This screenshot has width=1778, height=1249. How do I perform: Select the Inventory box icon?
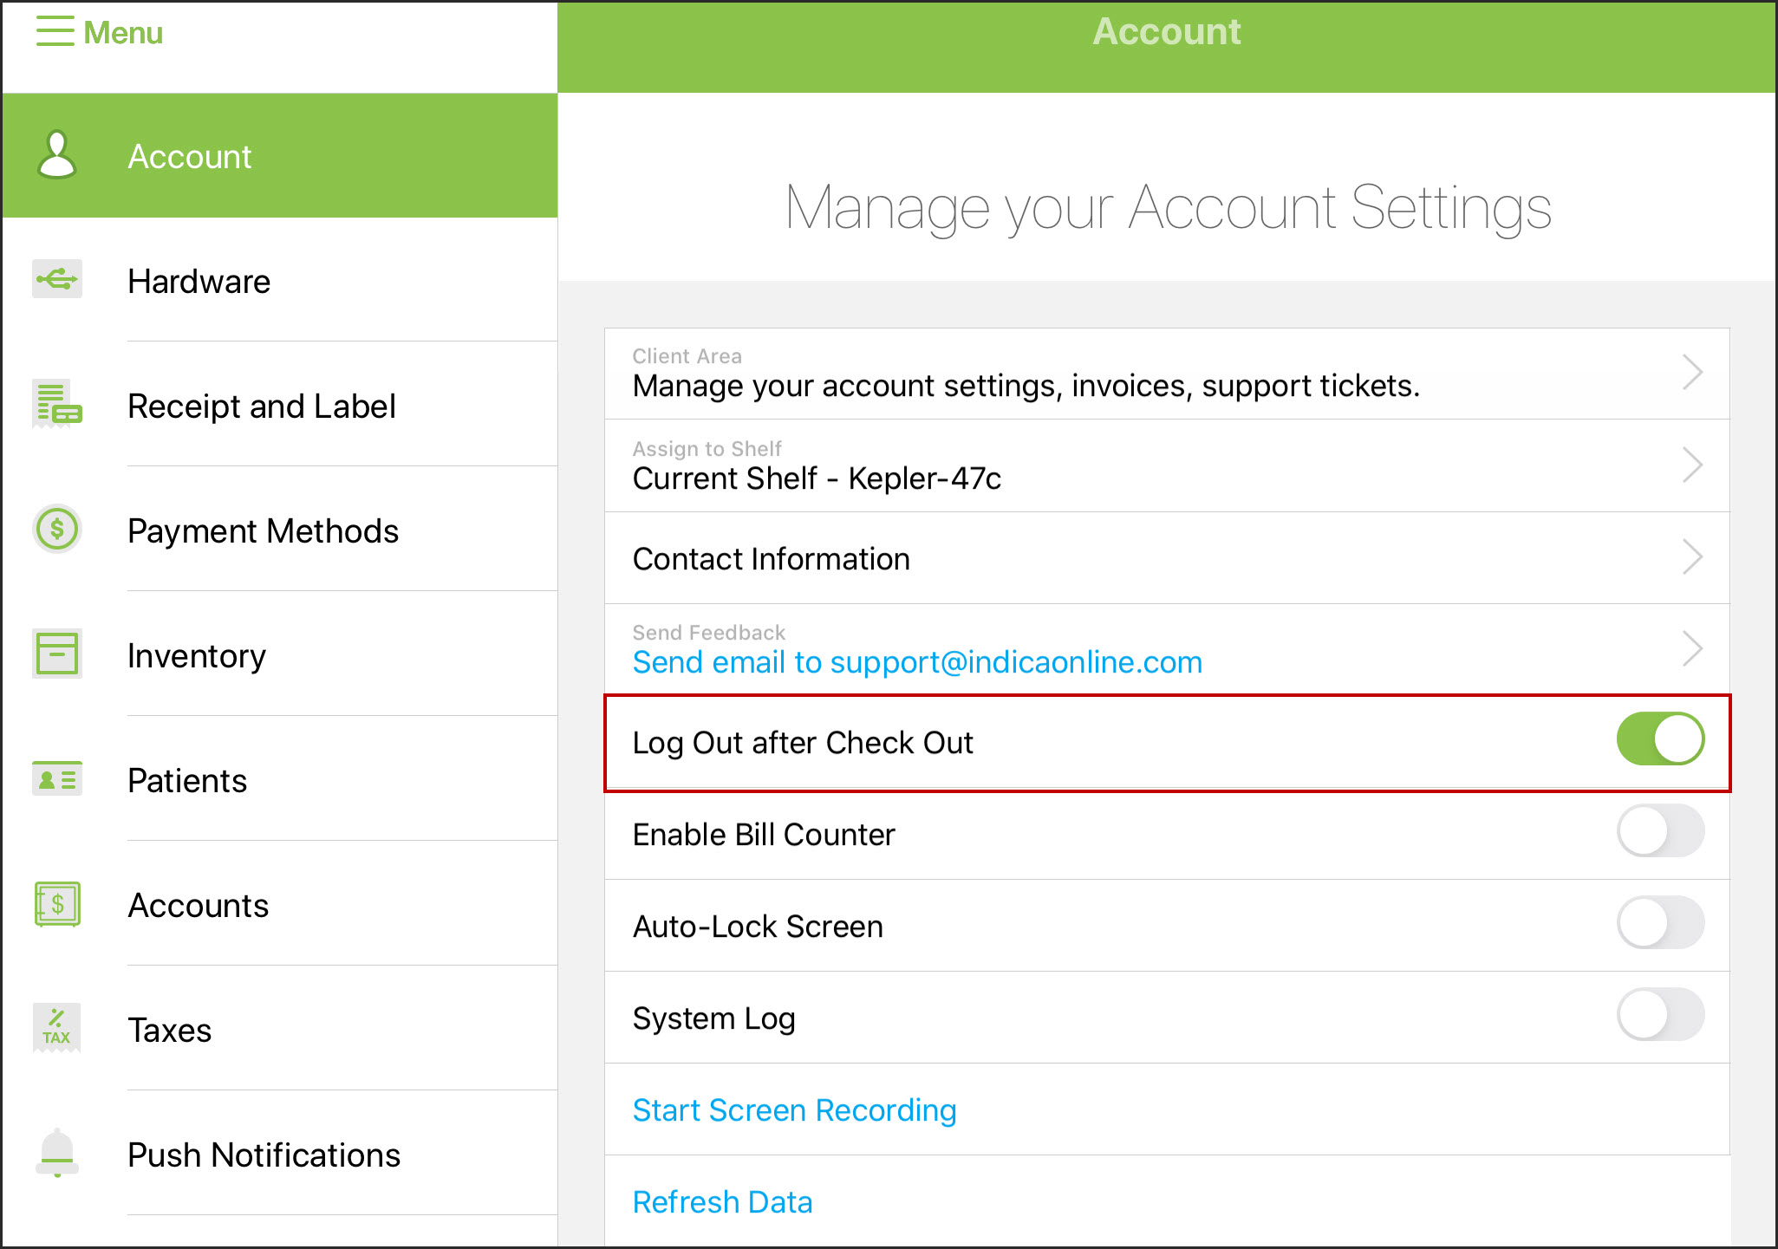click(x=56, y=654)
